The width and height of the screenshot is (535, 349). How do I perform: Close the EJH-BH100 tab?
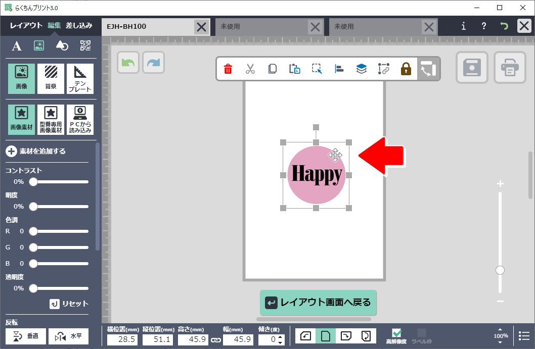[202, 27]
